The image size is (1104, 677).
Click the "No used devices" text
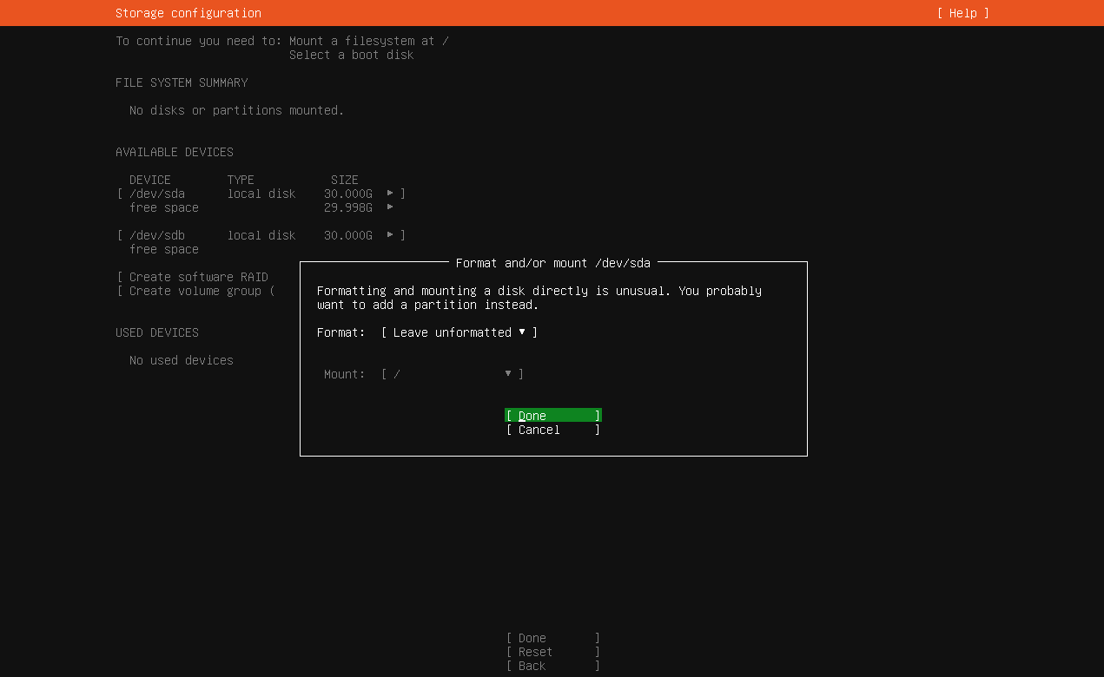182,360
